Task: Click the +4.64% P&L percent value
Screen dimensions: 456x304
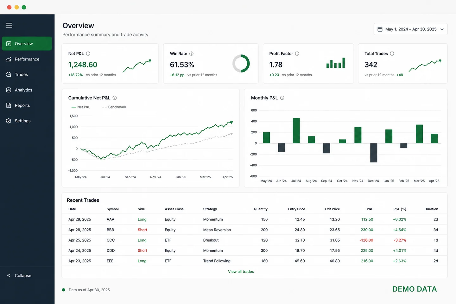Action: click(x=400, y=230)
